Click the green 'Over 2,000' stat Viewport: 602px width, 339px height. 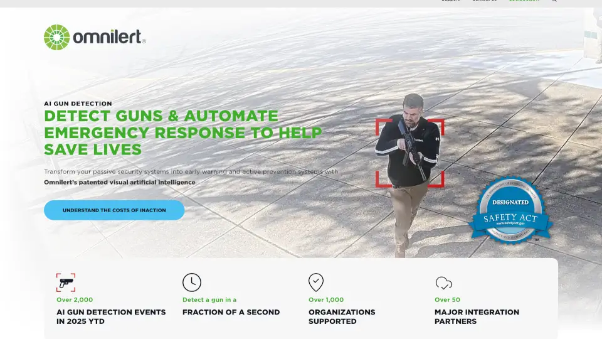[75, 300]
